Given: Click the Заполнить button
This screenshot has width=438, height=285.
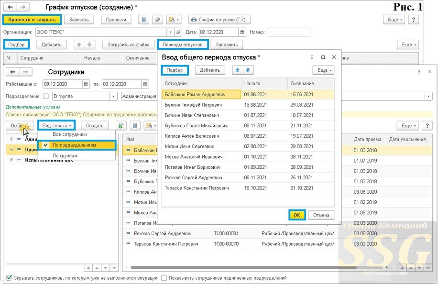Looking at the screenshot, I should pyautogui.click(x=227, y=44).
